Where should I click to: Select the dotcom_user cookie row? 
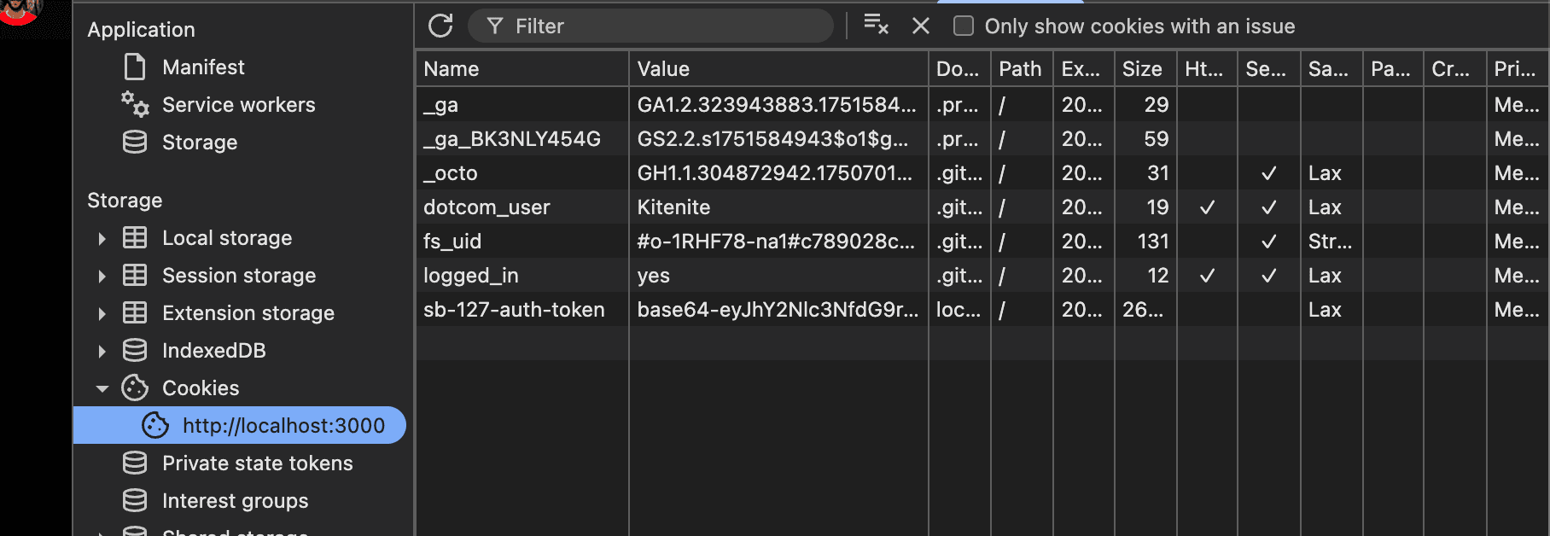click(487, 207)
